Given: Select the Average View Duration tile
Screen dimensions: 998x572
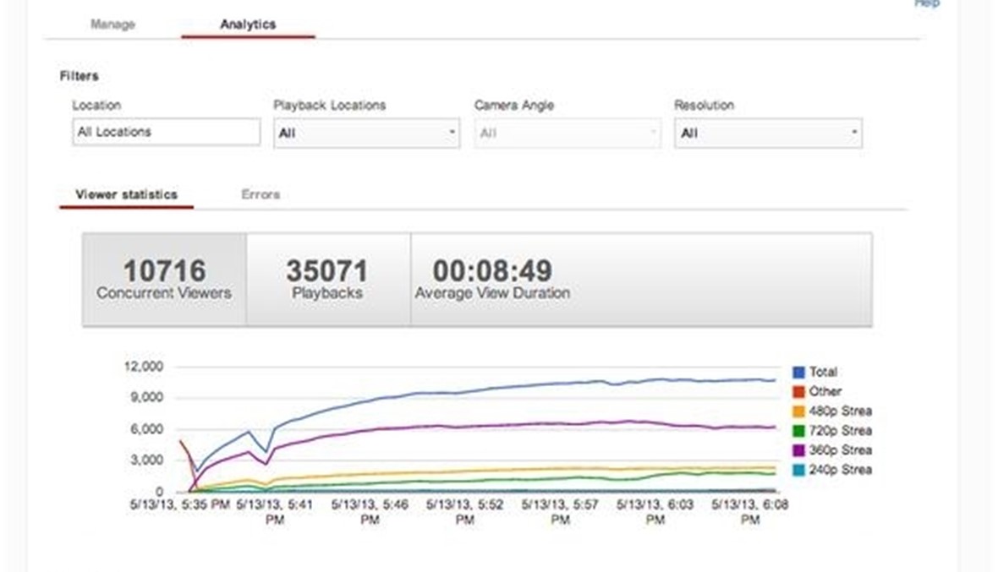Looking at the screenshot, I should click(492, 280).
